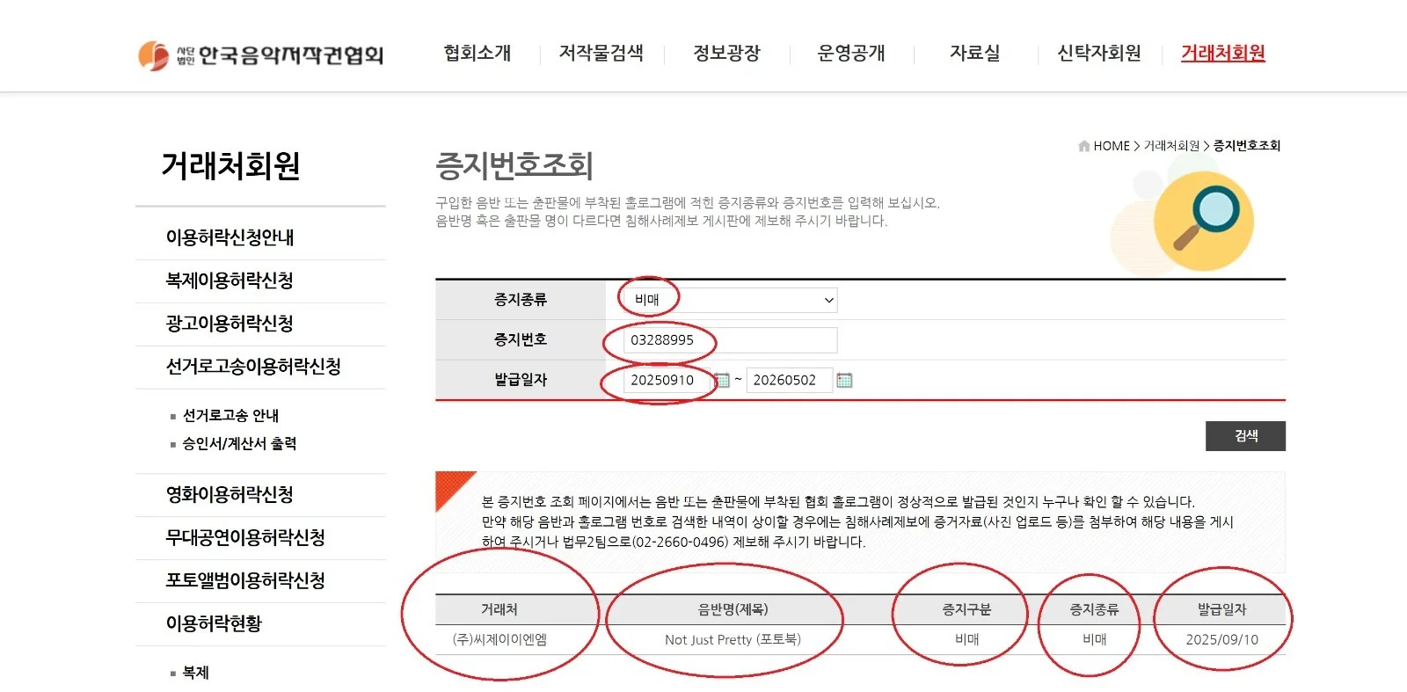Click the 거래처회원 breadcrumb link
1407x692 pixels.
1171,146
